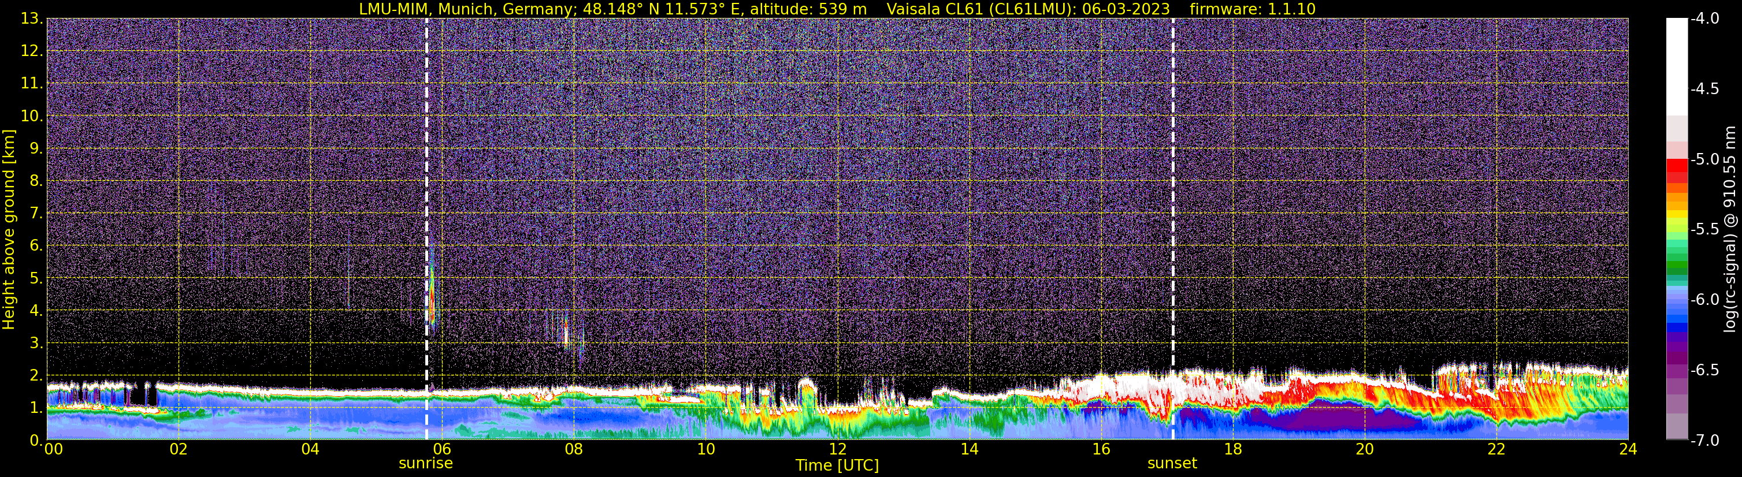Select the white dashed sunrise marker line
The image size is (1742, 477).
coord(427,229)
